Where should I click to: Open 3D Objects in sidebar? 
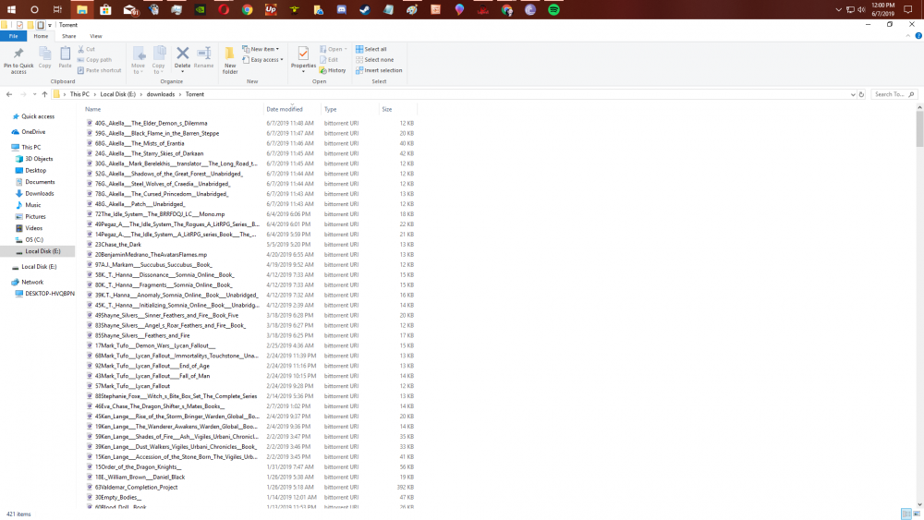(39, 159)
